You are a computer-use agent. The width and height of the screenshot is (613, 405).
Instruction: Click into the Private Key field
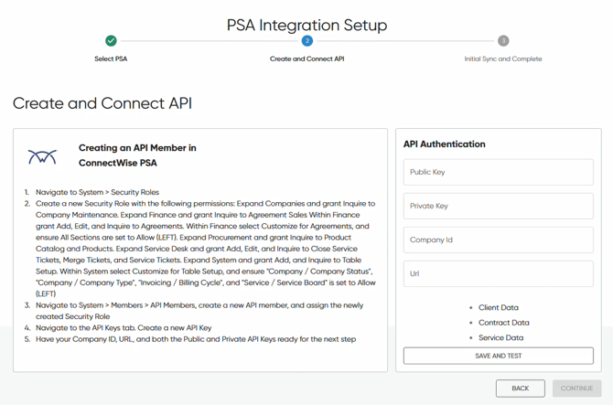(498, 206)
